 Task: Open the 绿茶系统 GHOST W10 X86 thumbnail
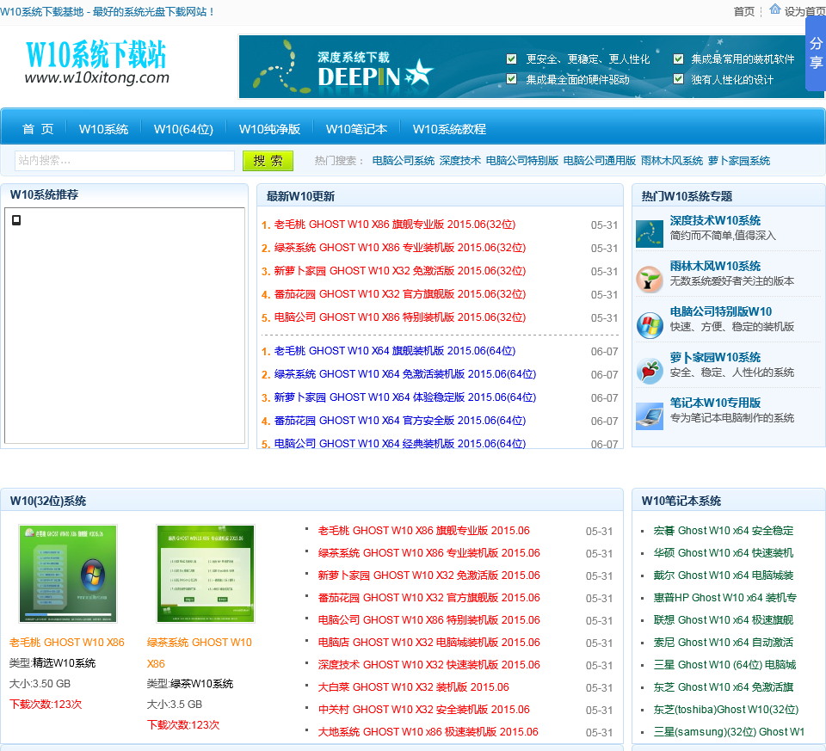coord(206,574)
